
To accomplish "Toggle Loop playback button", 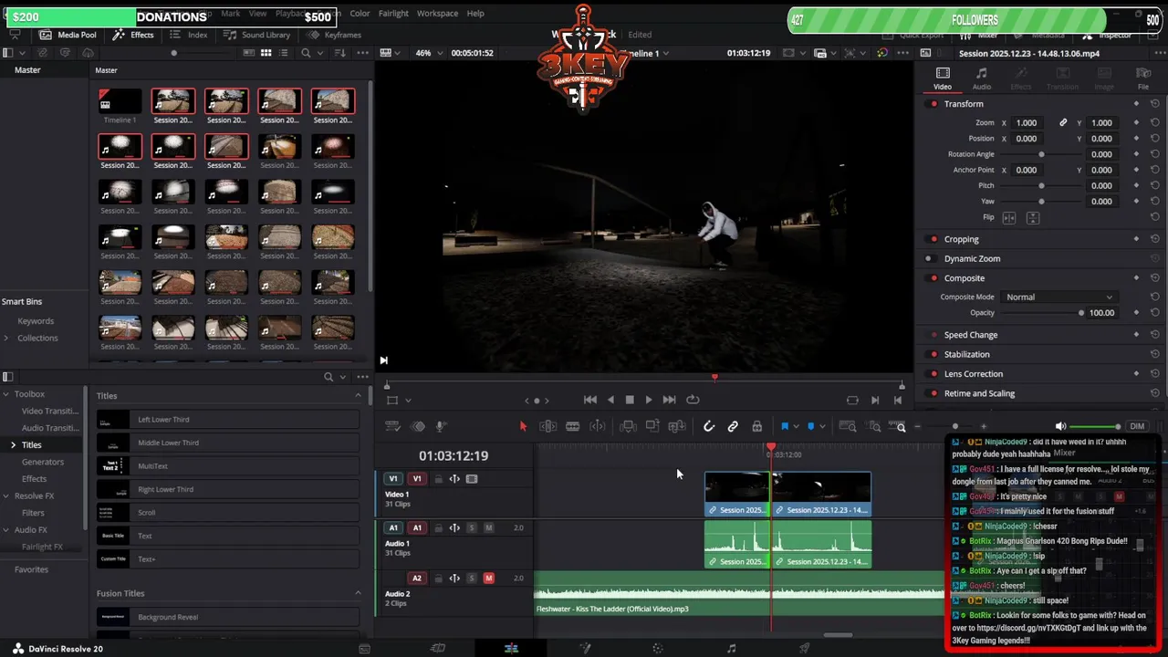I will [x=693, y=400].
